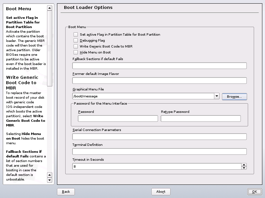
Task: Click the Boot Menu help heading
Action: pos(19,9)
